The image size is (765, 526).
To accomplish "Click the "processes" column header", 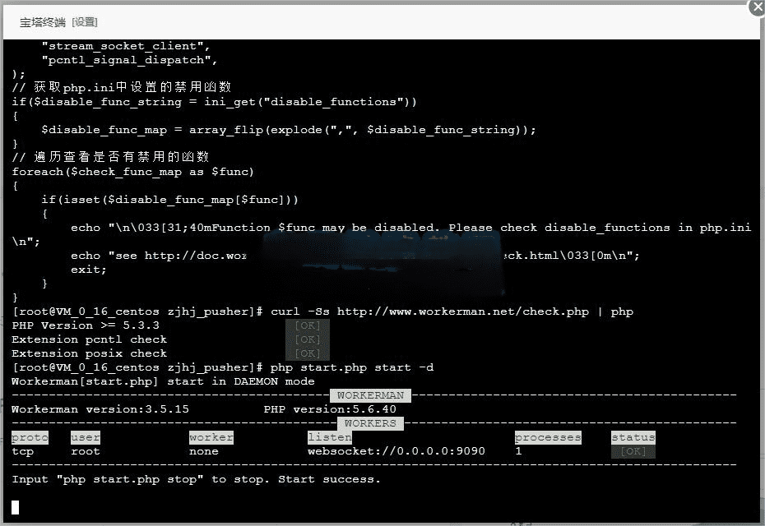I will coord(548,437).
